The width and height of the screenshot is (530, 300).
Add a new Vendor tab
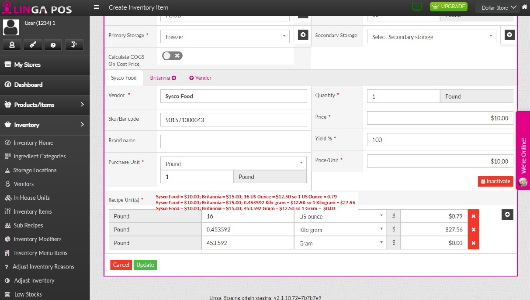coord(200,78)
